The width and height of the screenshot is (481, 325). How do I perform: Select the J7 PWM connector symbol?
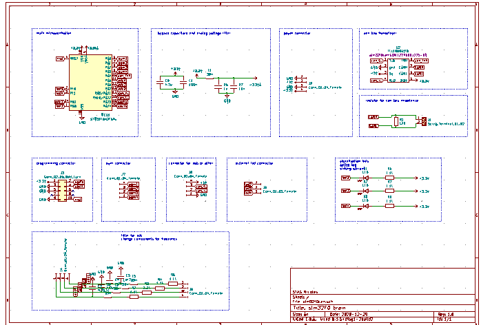point(123,191)
